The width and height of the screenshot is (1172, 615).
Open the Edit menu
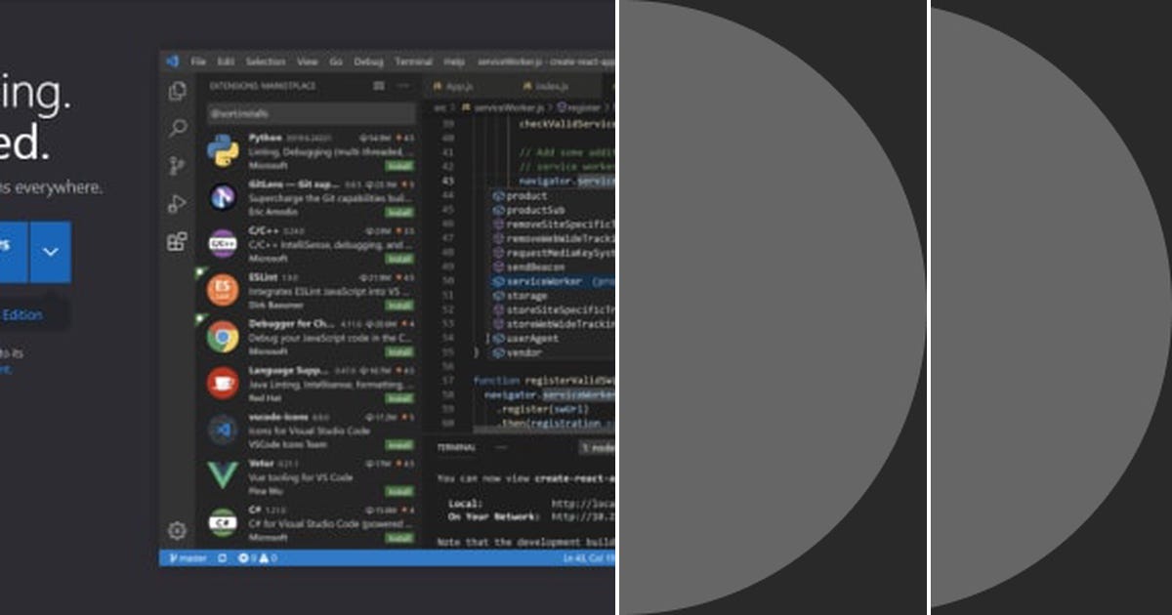(226, 61)
